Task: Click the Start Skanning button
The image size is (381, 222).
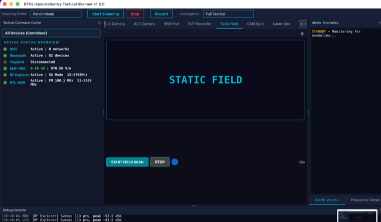Action: click(105, 14)
